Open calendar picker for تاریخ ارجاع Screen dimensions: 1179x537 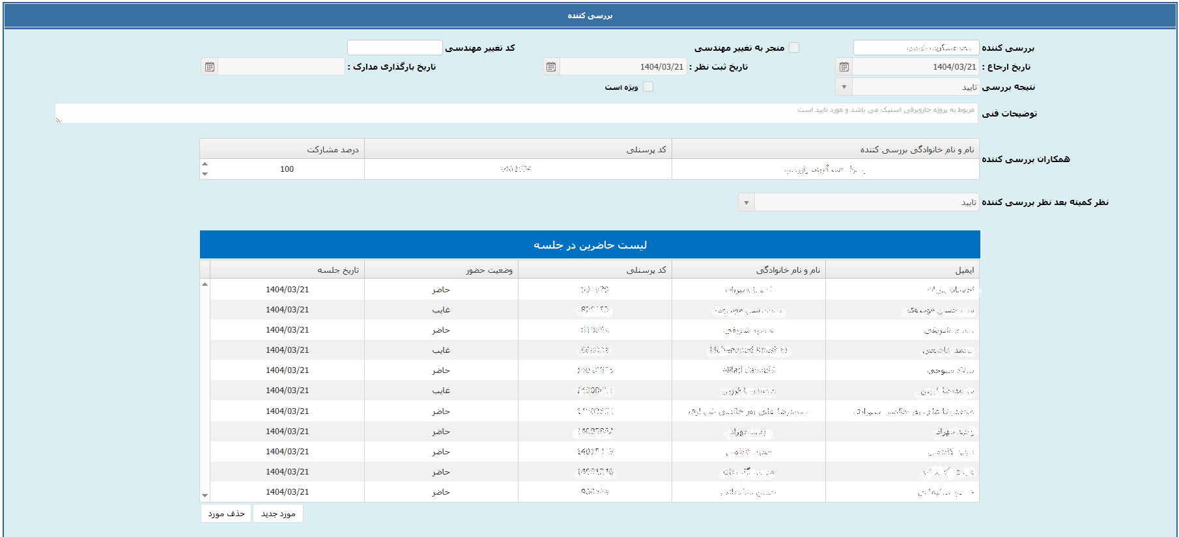point(844,67)
